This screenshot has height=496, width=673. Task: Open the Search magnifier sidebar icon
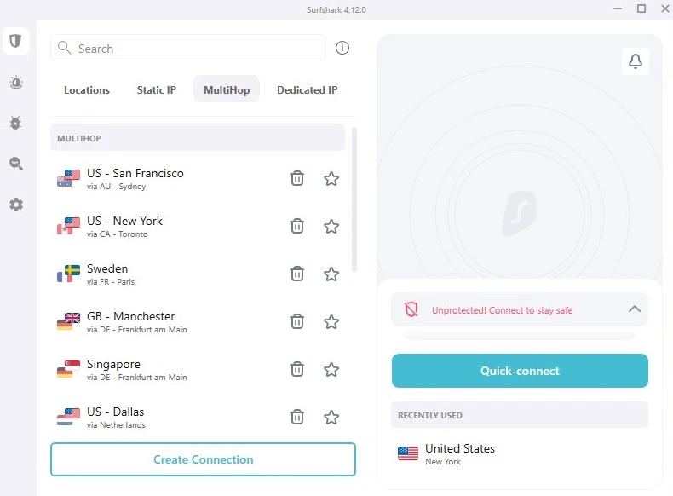click(x=15, y=164)
